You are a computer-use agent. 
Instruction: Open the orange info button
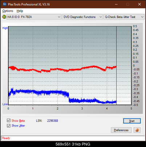(x=137, y=130)
